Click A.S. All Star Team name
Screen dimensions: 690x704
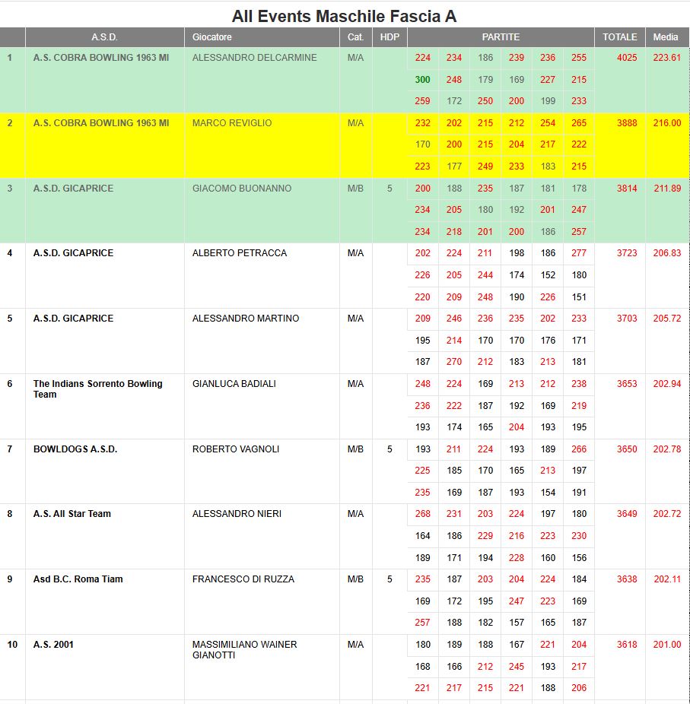(72, 514)
